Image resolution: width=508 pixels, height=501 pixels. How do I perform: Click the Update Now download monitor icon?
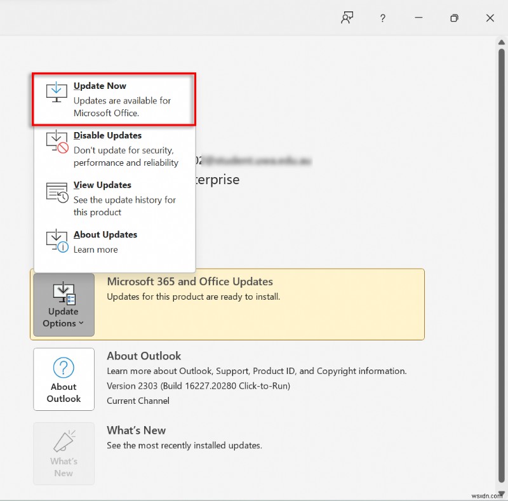point(57,92)
